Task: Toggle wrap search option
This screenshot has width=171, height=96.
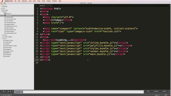Action: point(8,91)
